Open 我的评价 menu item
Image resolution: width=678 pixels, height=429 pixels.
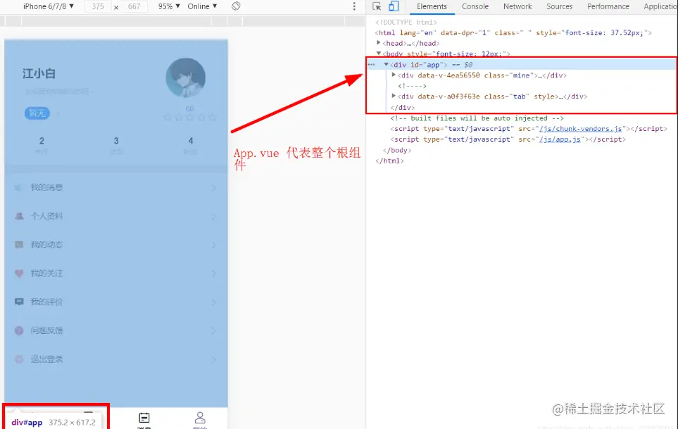tap(116, 302)
